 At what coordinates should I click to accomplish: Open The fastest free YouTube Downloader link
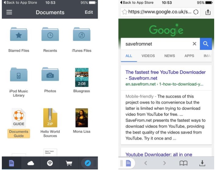click(165, 75)
